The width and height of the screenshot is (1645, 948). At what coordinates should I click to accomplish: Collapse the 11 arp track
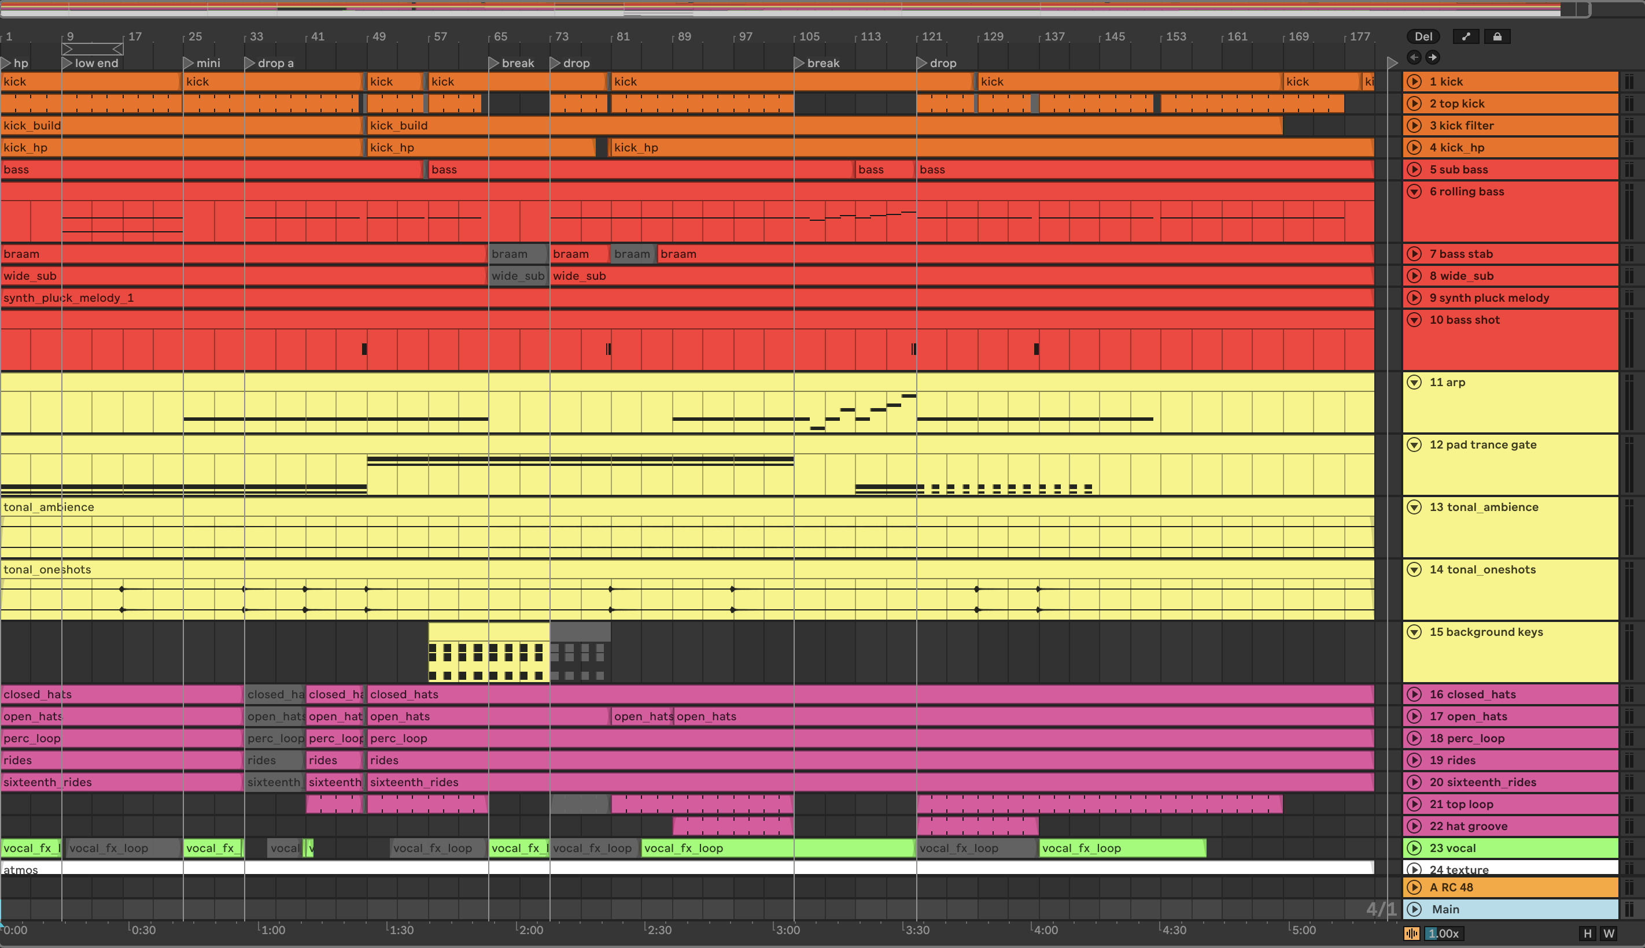click(1414, 382)
